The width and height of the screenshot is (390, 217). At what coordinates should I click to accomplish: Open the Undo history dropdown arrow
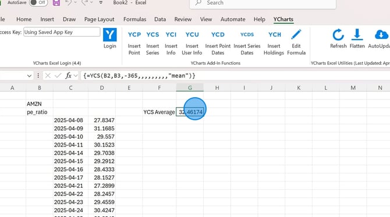(75, 3)
